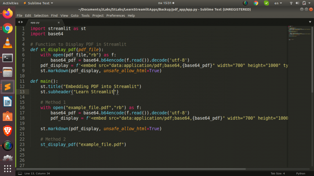Open Firefox from the dock
This screenshot has height=176, width=314.
(x=7, y=14)
